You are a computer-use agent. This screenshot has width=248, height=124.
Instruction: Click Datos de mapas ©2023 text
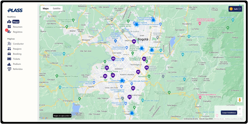click(206, 119)
